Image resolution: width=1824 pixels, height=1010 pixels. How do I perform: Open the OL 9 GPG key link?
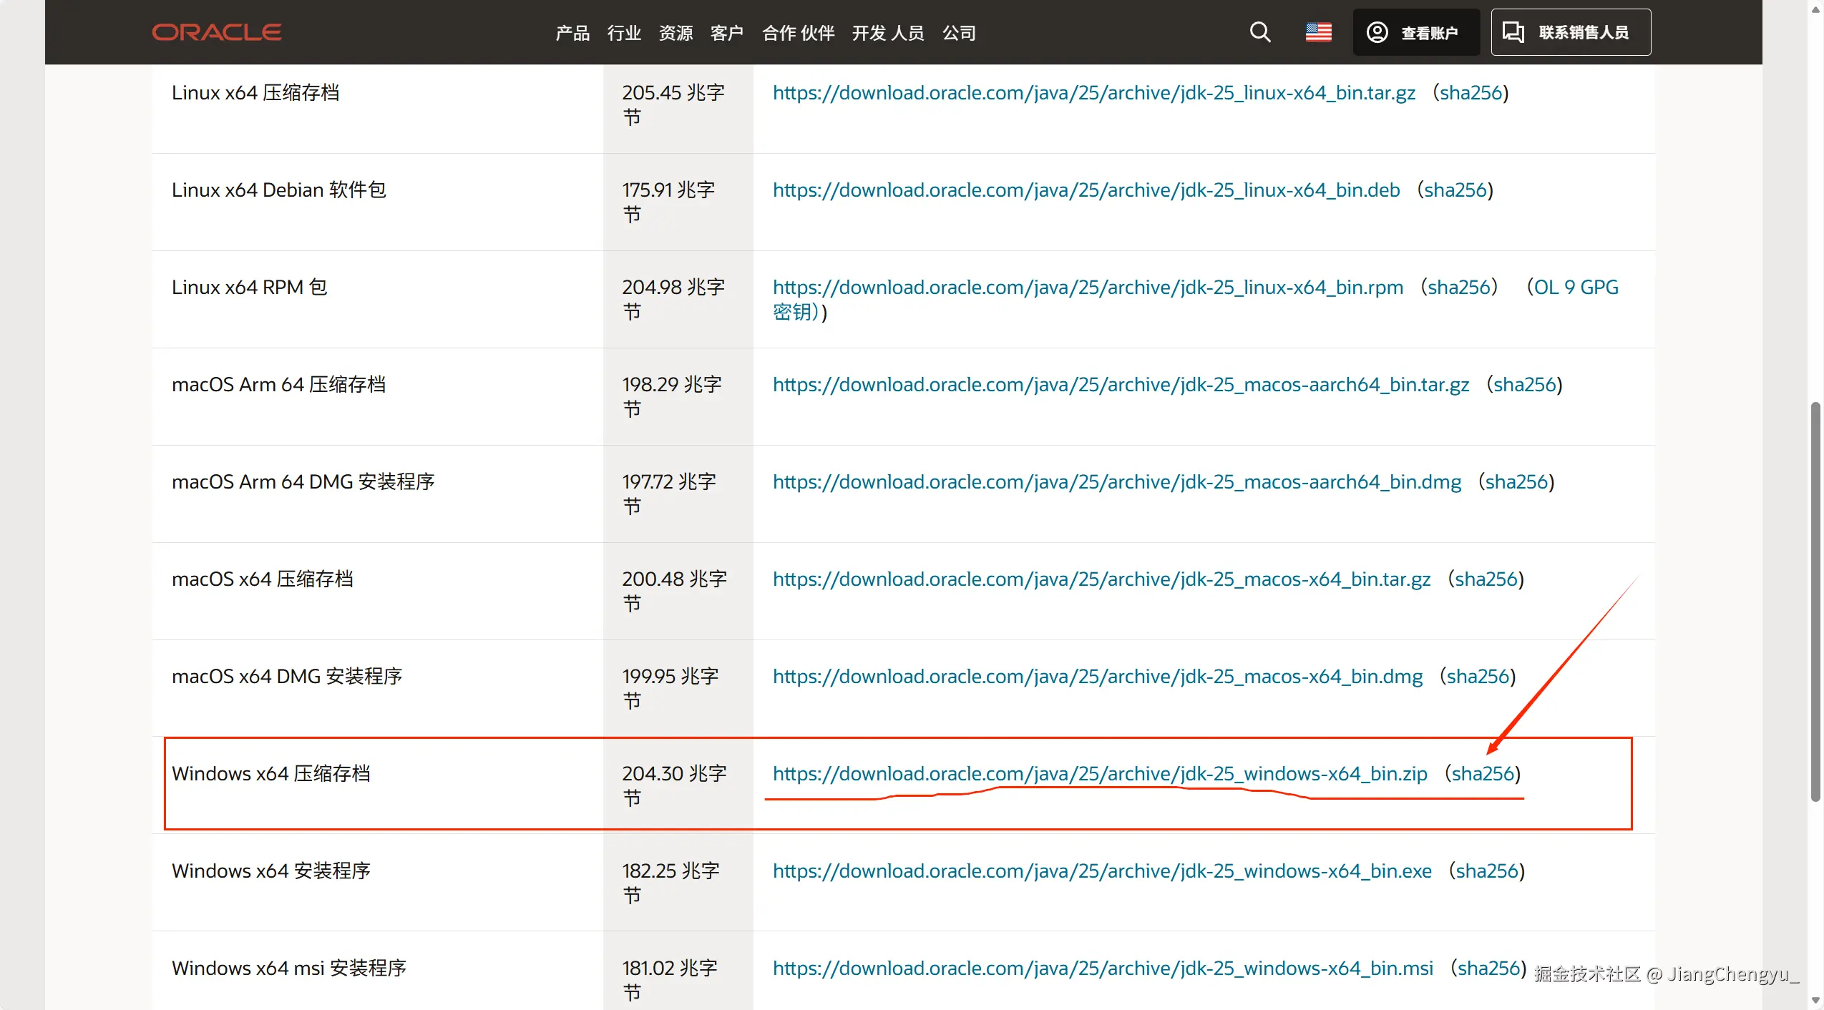click(1575, 288)
